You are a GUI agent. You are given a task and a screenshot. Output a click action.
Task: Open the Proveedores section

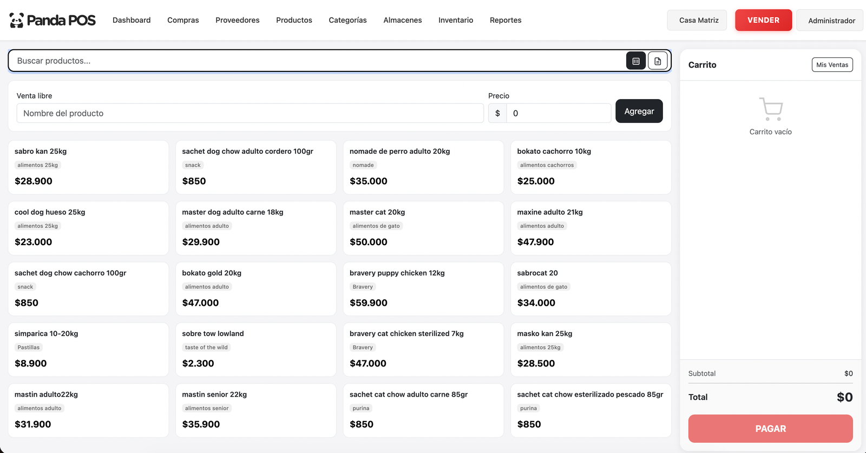pos(237,20)
